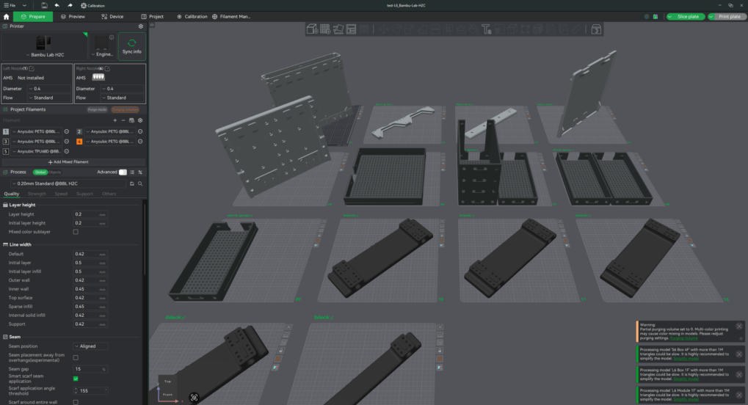Open the Calibration tab
The width and height of the screenshot is (748, 405).
[x=192, y=16]
